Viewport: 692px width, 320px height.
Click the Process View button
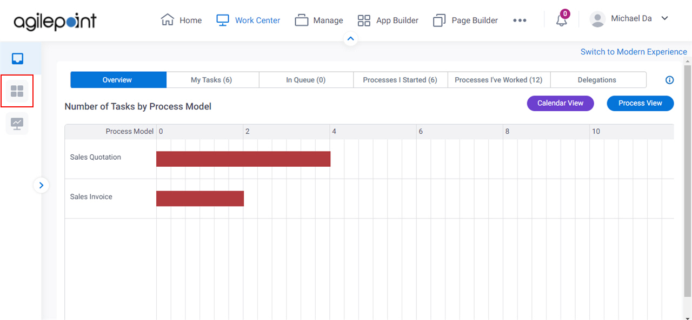tap(640, 103)
